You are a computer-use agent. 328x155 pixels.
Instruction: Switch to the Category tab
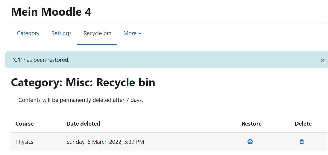[28, 33]
